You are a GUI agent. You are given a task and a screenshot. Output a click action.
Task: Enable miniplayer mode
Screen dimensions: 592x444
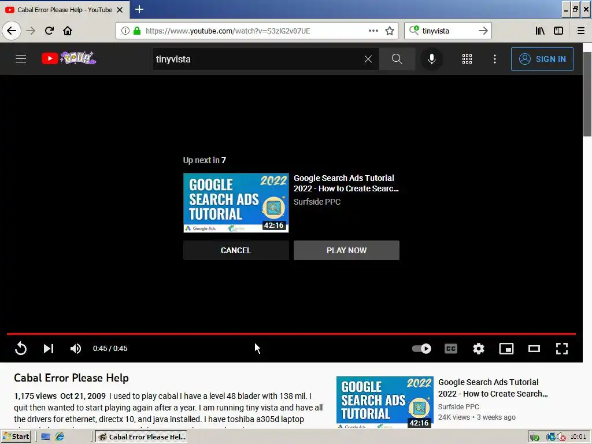pos(506,349)
